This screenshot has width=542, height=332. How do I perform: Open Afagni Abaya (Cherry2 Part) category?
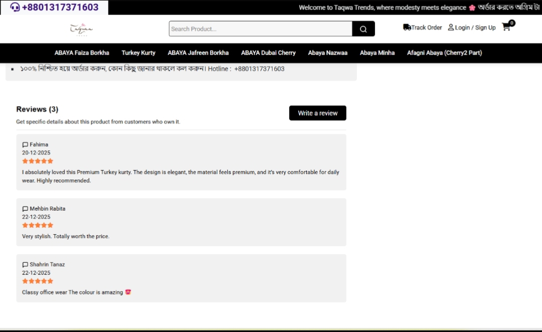pos(444,53)
